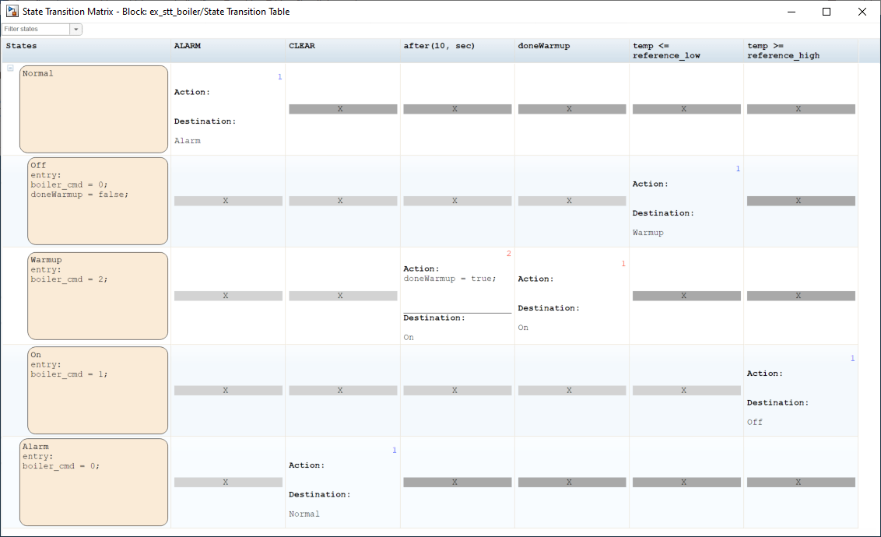
Task: Select the On state box
Action: 97,390
